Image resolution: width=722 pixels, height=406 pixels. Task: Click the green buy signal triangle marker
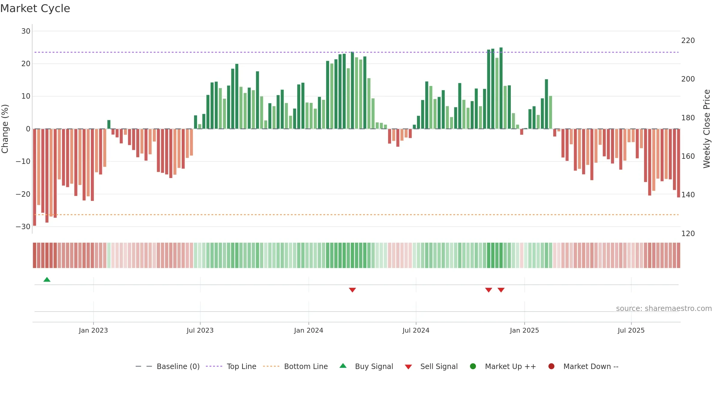(47, 280)
